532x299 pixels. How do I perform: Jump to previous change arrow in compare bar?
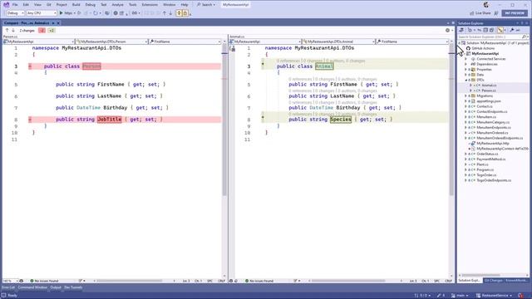pyautogui.click(x=7, y=31)
